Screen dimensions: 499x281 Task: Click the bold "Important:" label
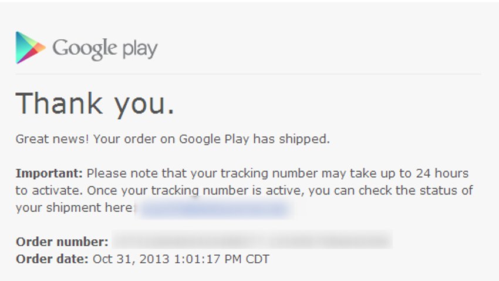pyautogui.click(x=49, y=173)
